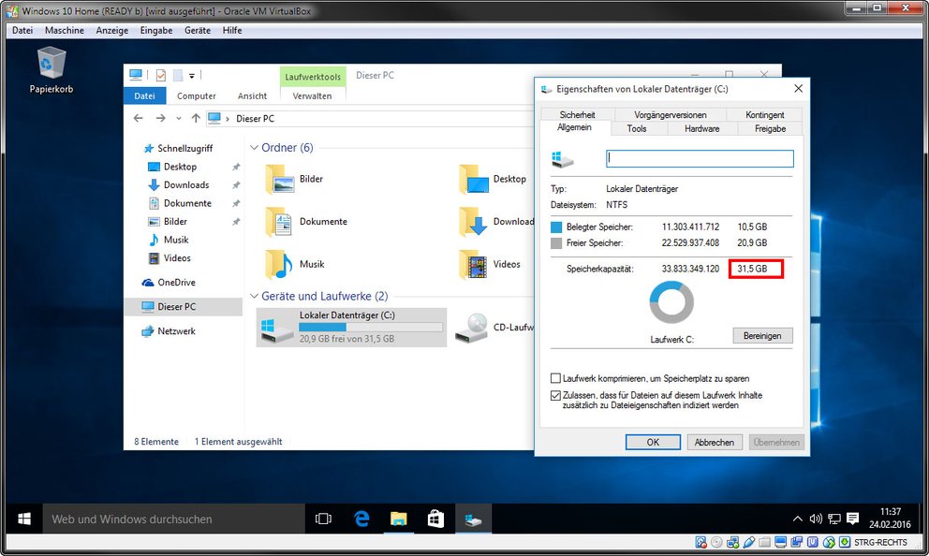Open the network tray icon
Viewport: 929px width, 556px height.
(834, 519)
